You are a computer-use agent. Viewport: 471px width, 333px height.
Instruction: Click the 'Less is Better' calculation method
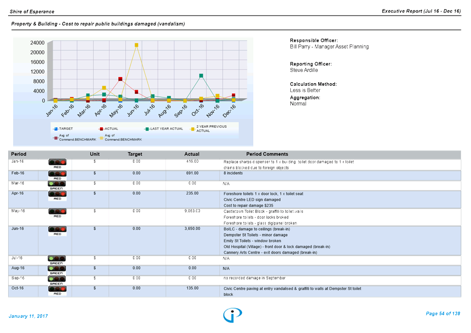[x=305, y=90]
